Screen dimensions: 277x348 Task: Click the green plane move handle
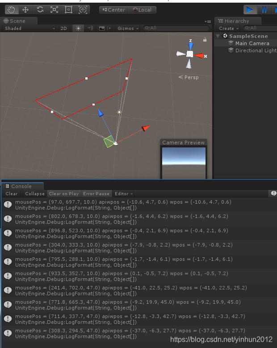(109, 142)
